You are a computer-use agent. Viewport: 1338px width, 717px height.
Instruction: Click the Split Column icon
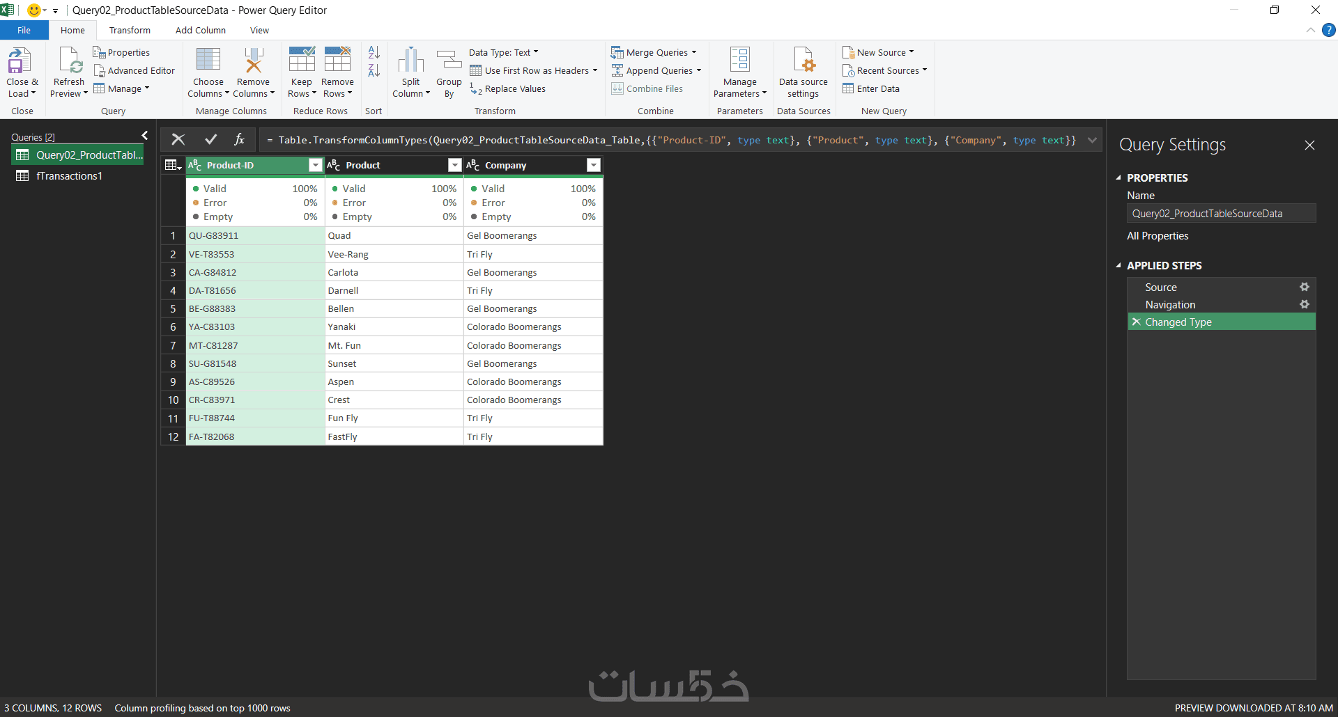click(x=411, y=60)
